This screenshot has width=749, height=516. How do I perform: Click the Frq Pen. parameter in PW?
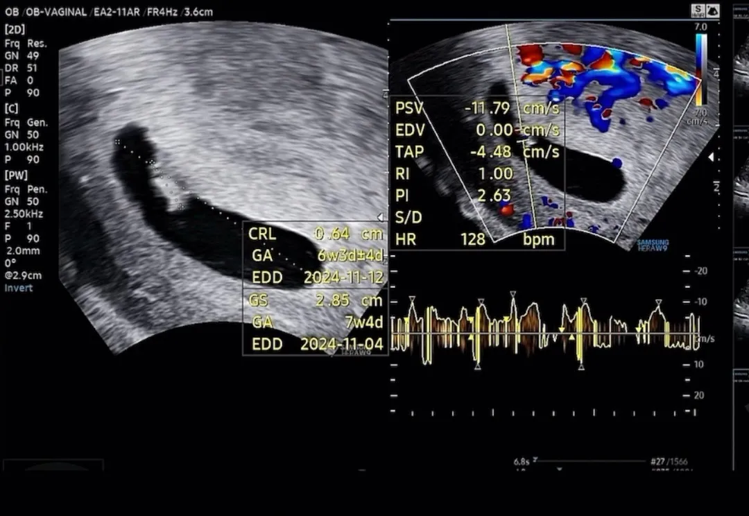click(x=26, y=189)
